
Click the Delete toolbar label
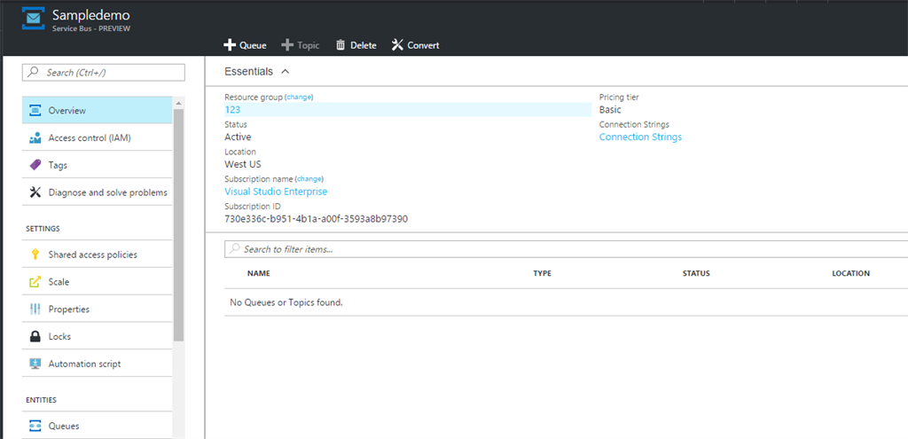click(363, 46)
